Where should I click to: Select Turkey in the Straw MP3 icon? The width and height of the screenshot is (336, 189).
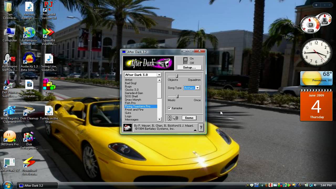click(49, 114)
